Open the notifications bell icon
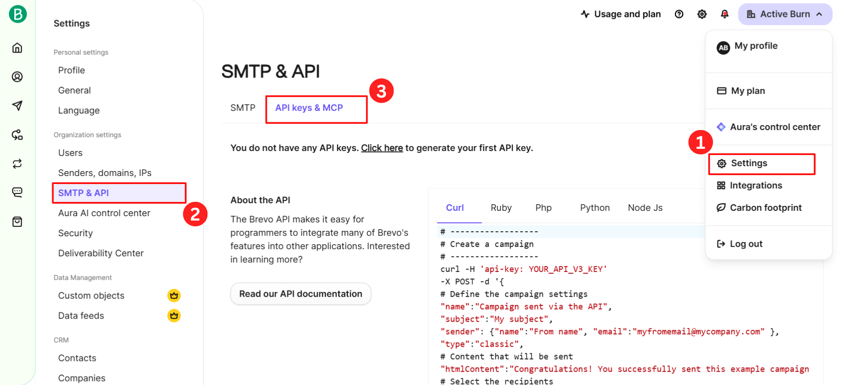 pos(725,14)
